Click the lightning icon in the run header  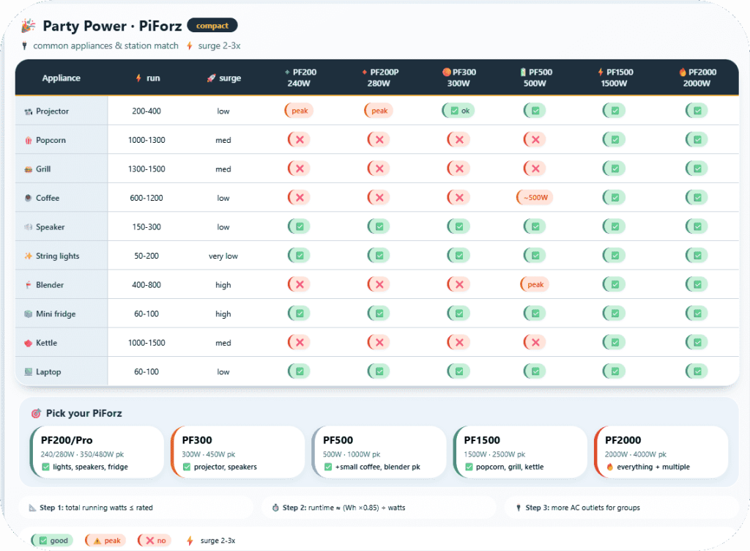pos(139,78)
